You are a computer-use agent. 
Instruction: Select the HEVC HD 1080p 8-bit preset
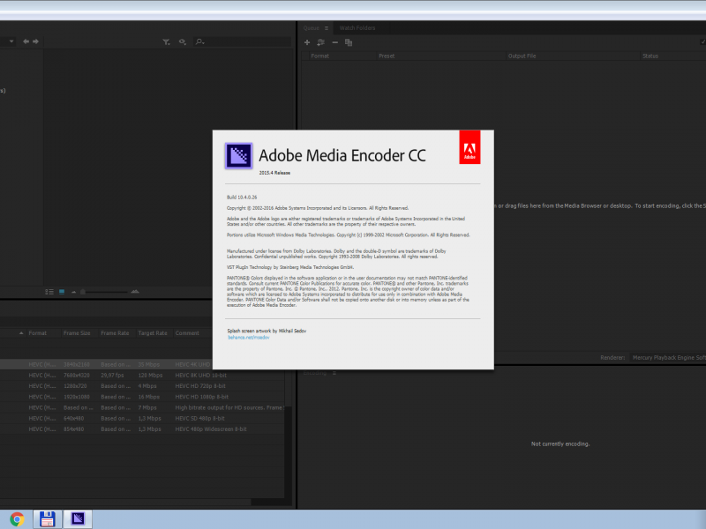pyautogui.click(x=142, y=397)
